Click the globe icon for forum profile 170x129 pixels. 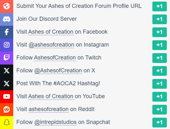tap(7, 6)
